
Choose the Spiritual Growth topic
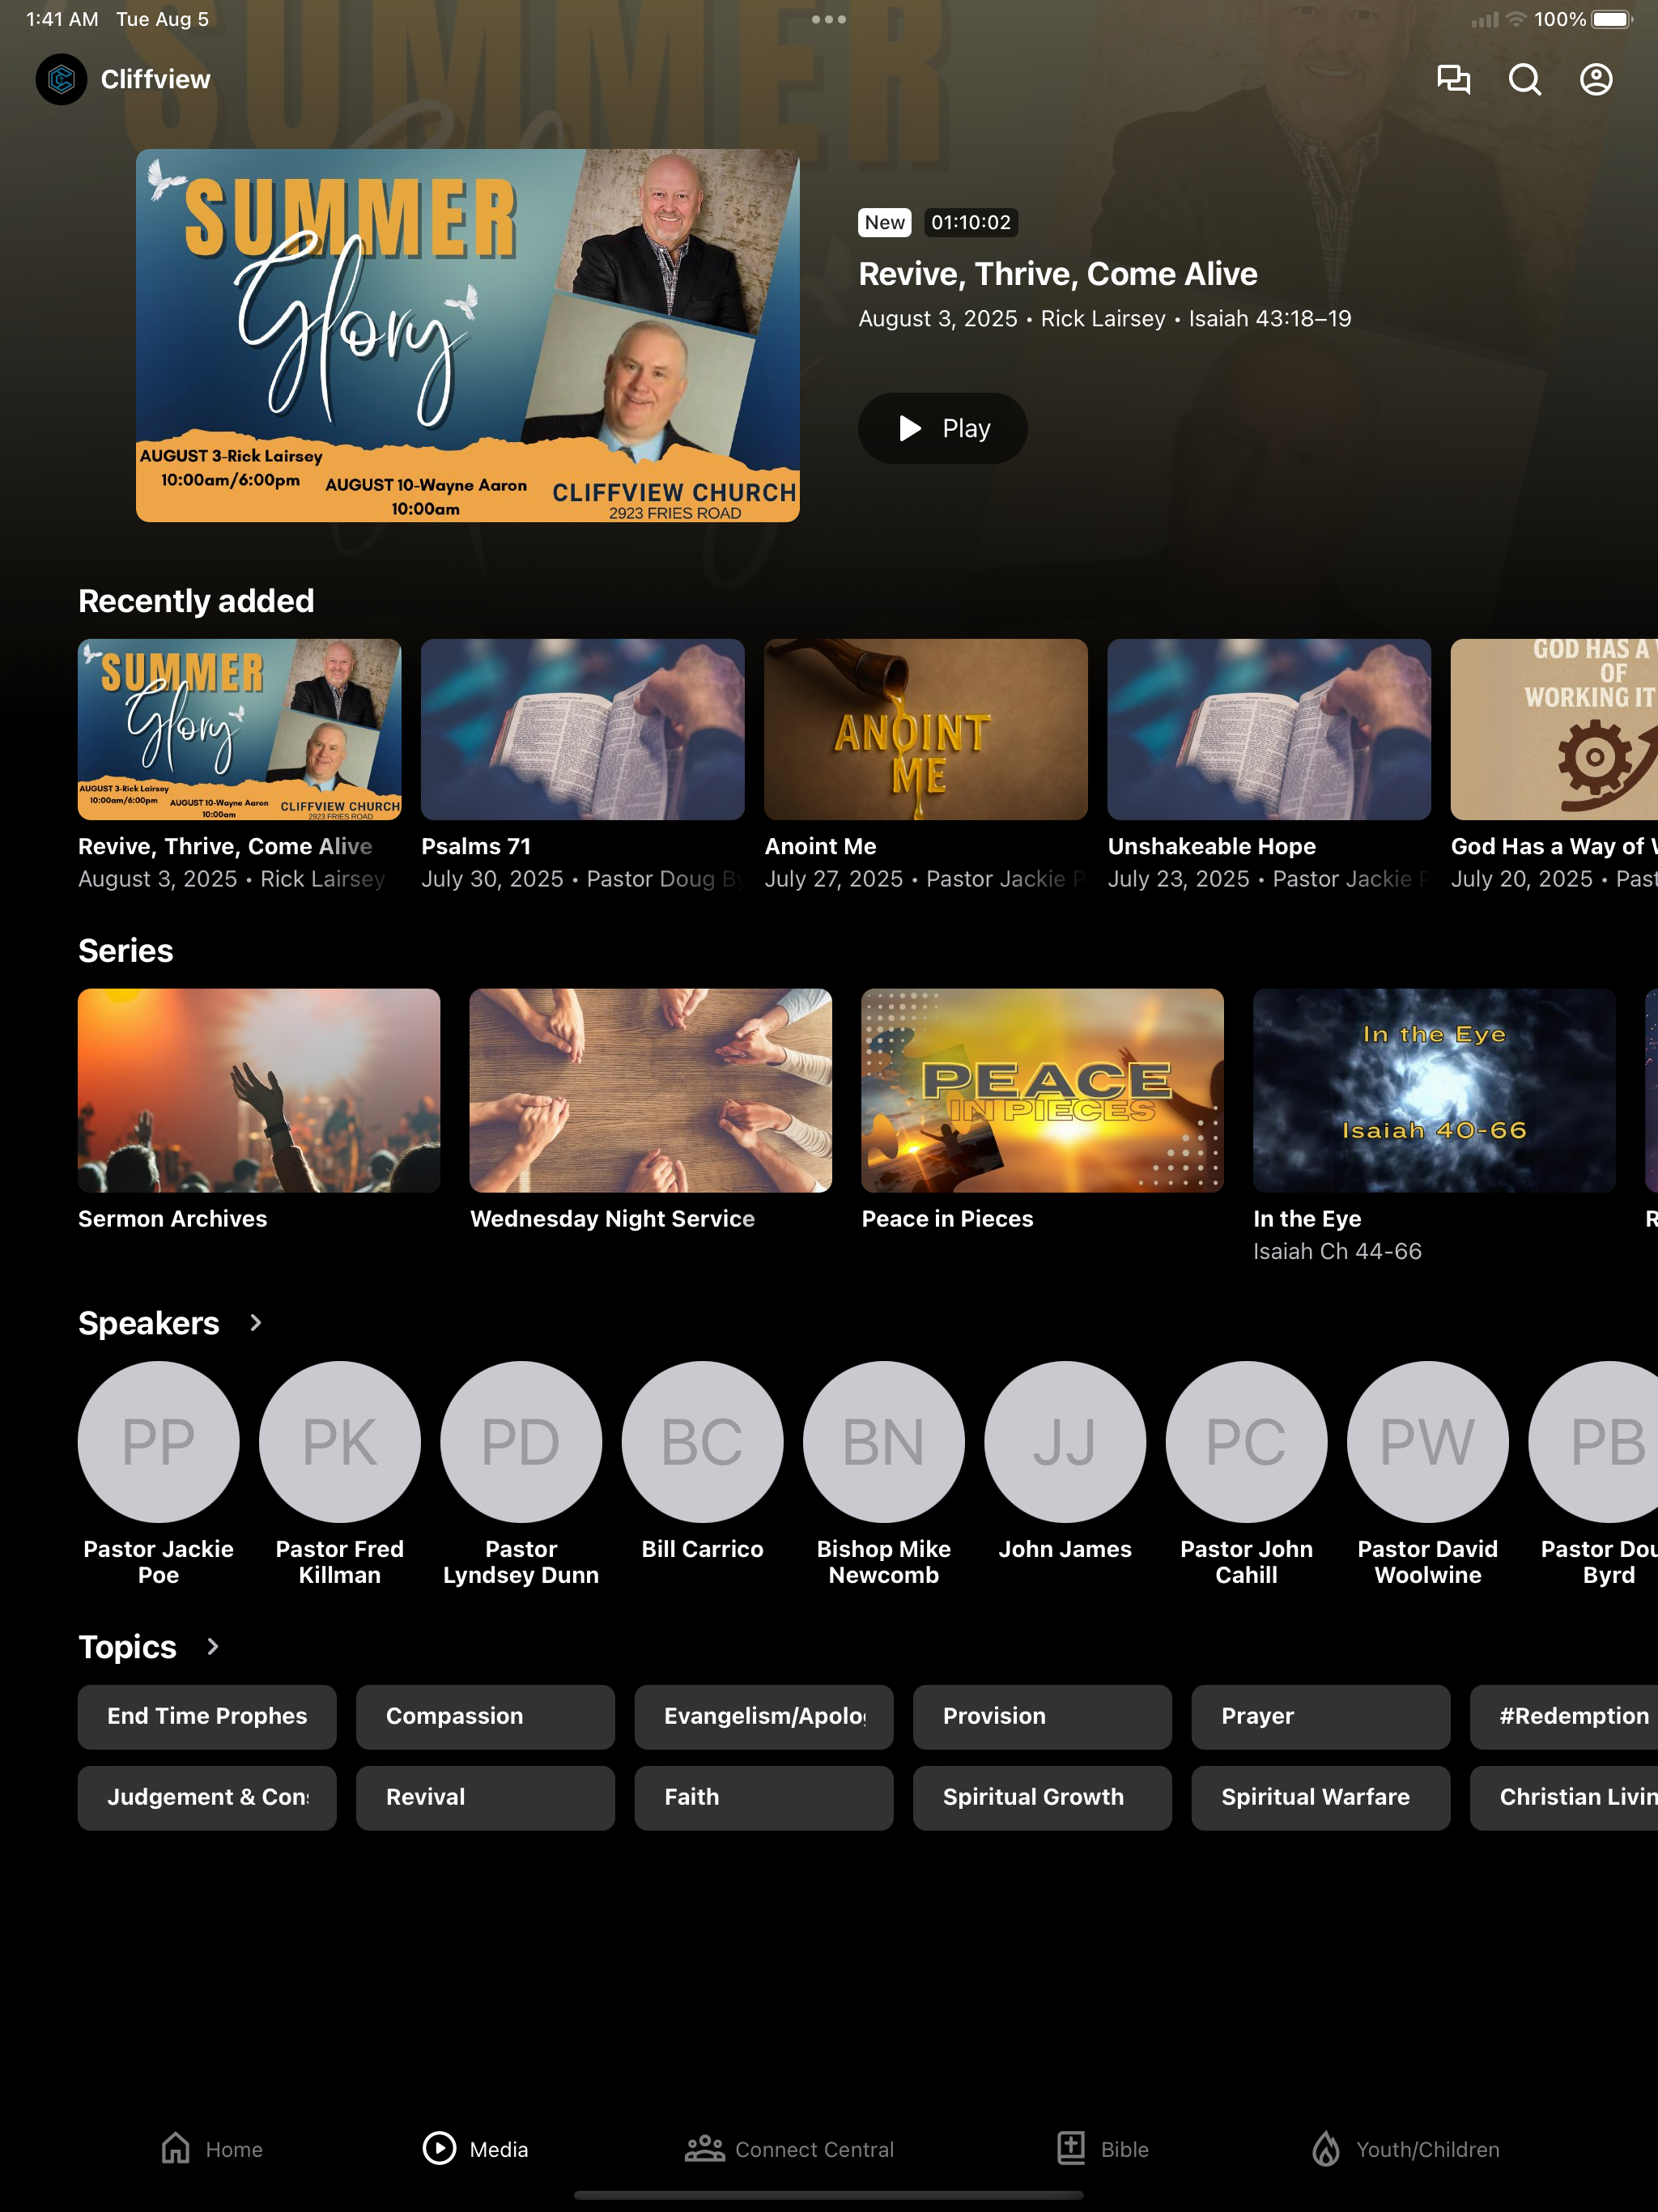[1042, 1798]
